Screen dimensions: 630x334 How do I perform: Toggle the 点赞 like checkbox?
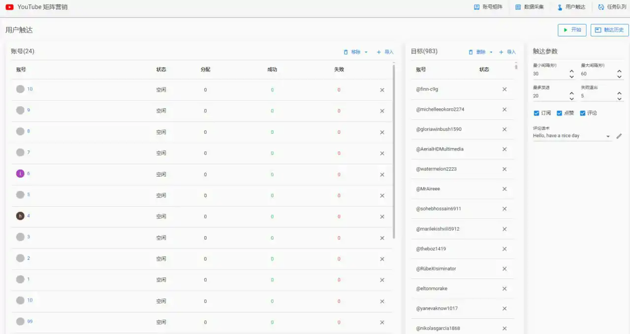click(x=559, y=113)
